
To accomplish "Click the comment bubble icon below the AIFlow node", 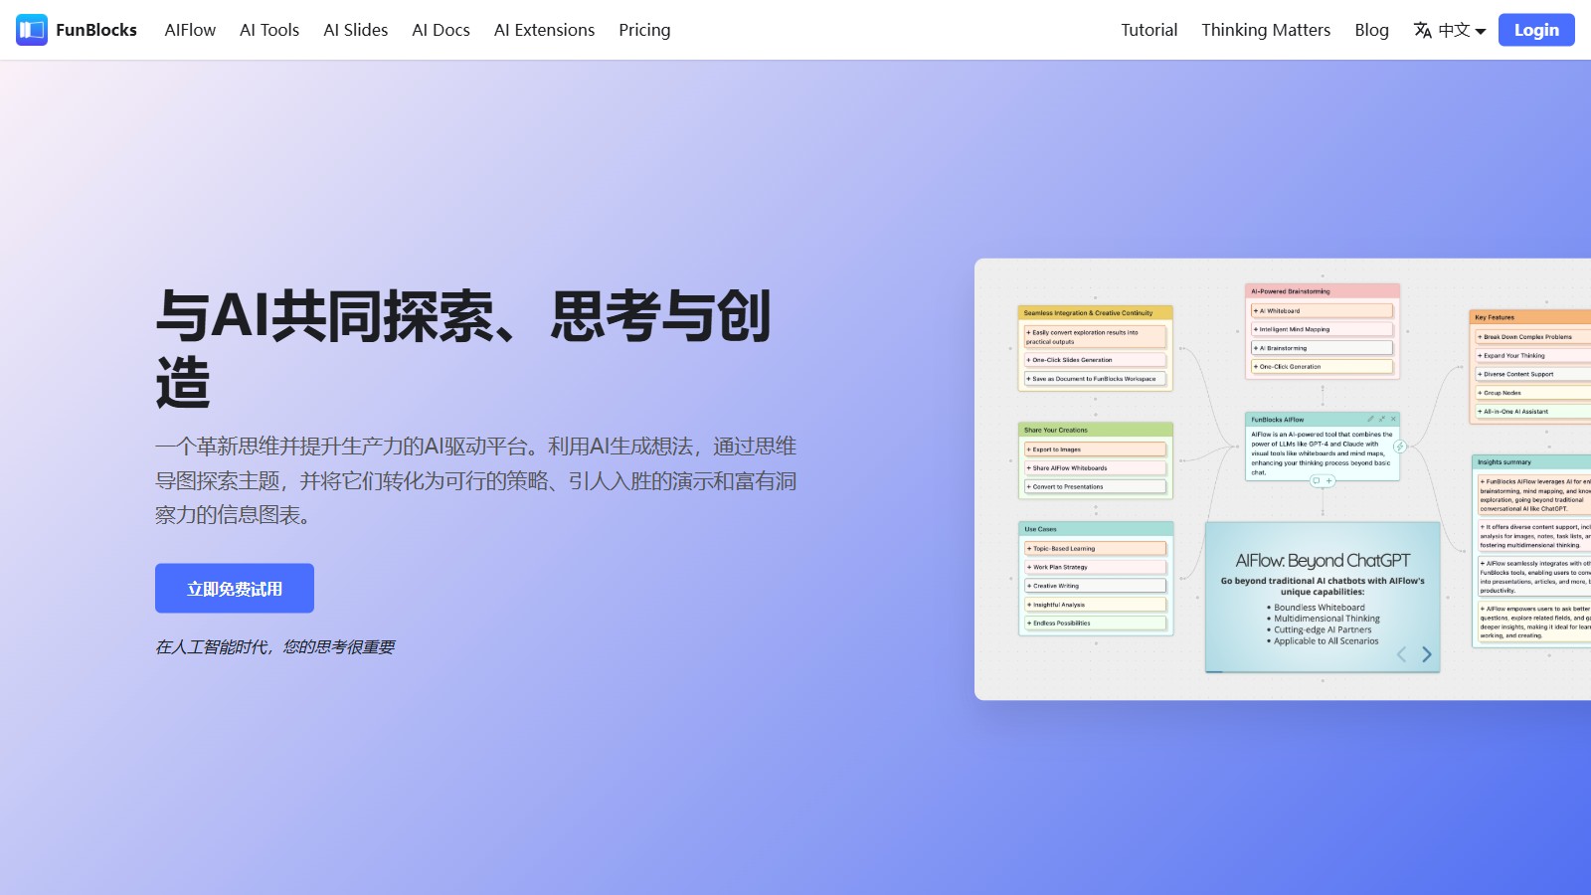I will point(1317,481).
